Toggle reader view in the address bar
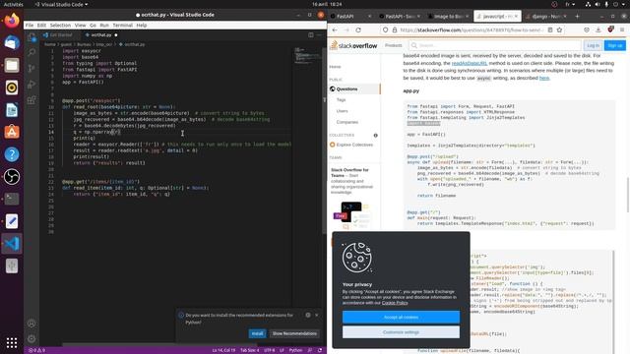Viewport: 630px width, 354px height. point(550,30)
